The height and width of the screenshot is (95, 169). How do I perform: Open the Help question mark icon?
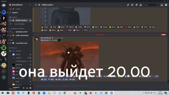point(166,5)
